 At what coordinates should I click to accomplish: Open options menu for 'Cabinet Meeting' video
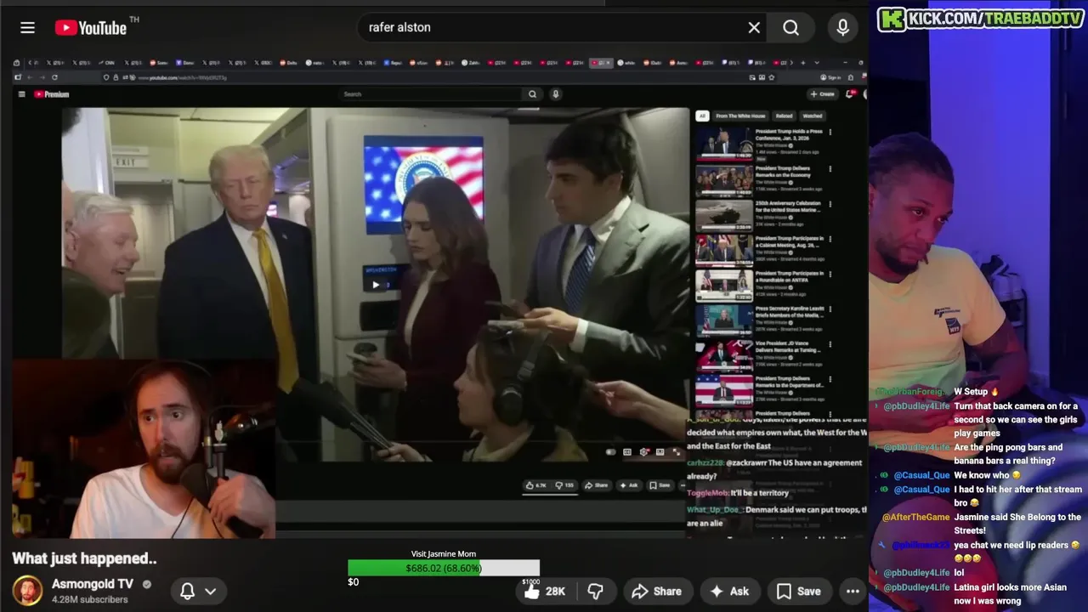(x=830, y=239)
